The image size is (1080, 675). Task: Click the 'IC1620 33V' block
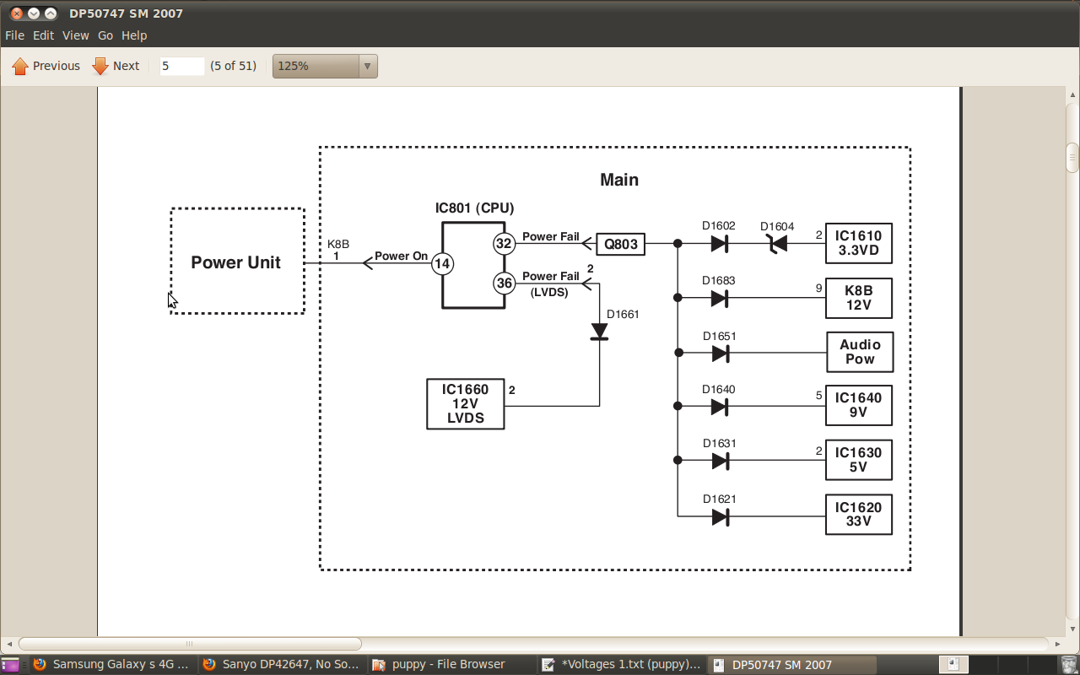pyautogui.click(x=859, y=514)
